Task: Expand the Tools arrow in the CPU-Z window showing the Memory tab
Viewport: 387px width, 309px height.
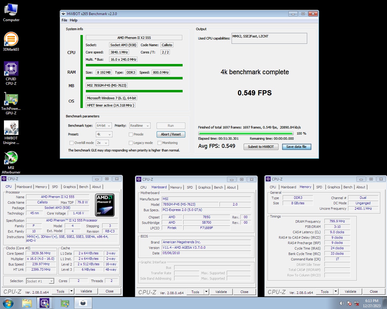Action: (336, 291)
